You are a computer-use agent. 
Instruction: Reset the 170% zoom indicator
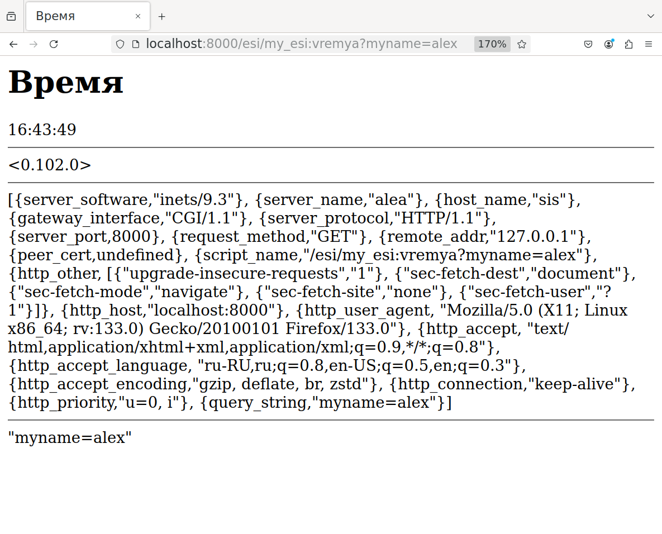[492, 44]
